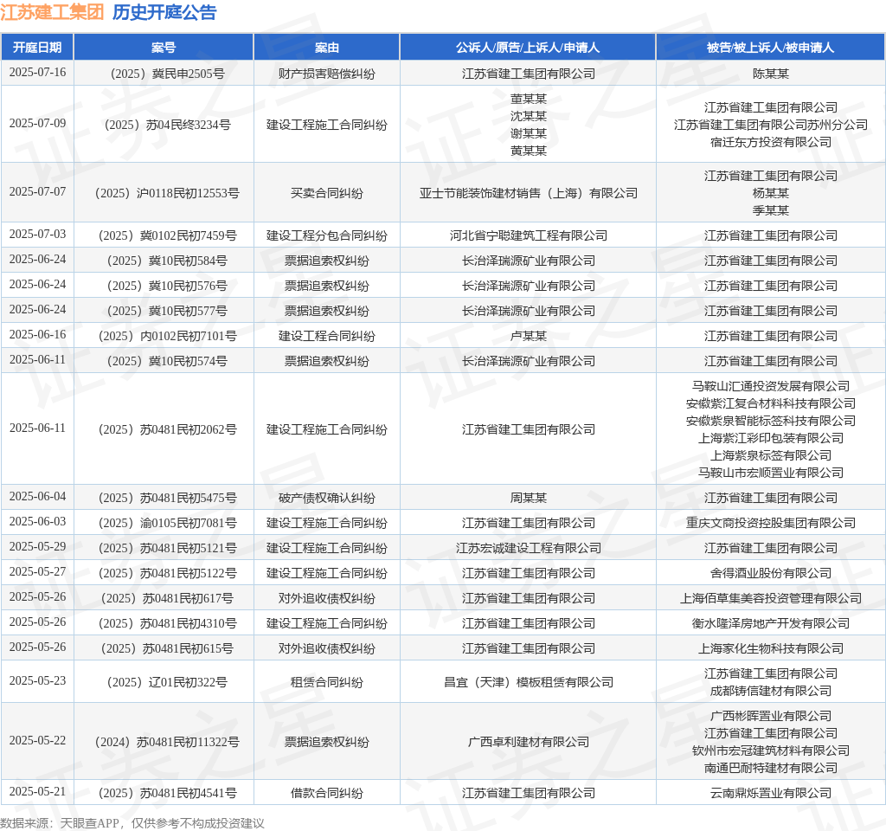886x831 pixels.
Task: Click 重庆文商投资控股集团有限公司 defendant
Action: click(771, 523)
